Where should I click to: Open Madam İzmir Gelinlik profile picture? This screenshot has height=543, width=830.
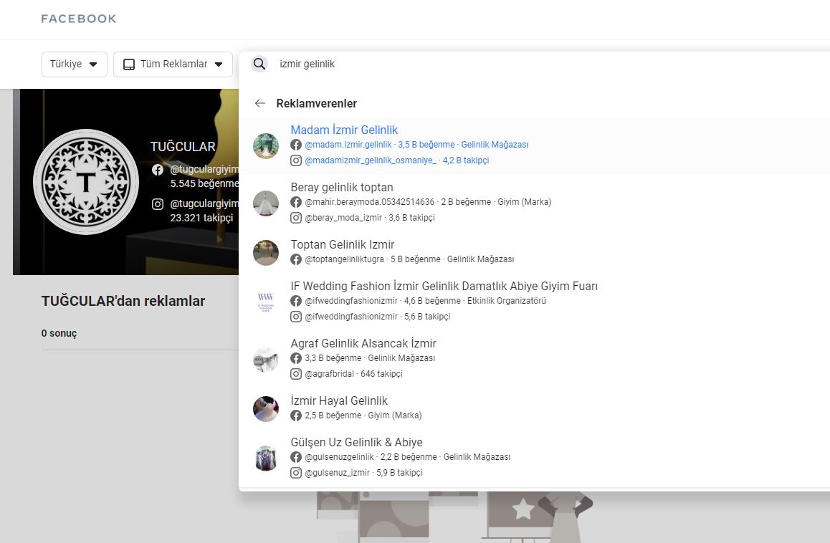click(266, 146)
